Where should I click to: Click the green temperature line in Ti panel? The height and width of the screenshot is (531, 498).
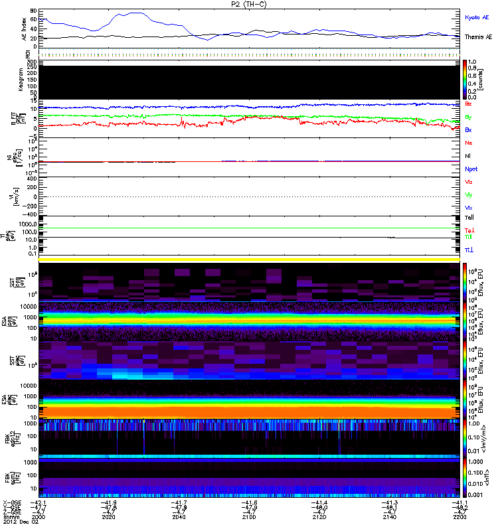[x=249, y=228]
